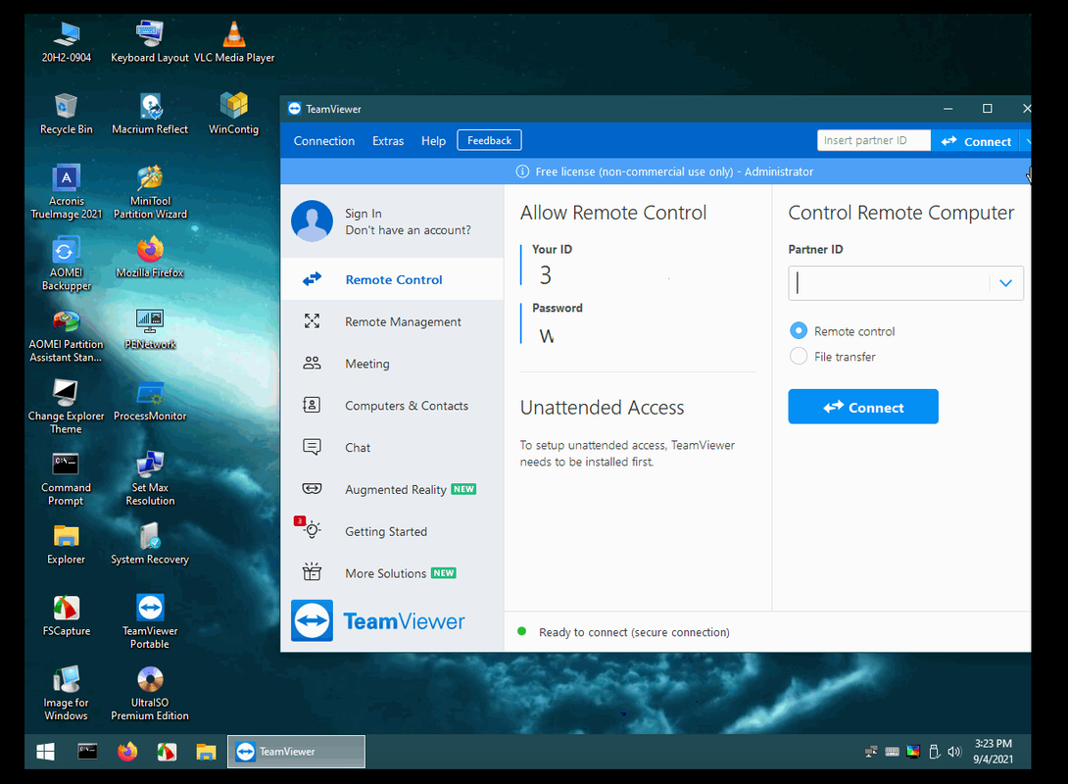
Task: Launch Macrium Reflect desktop icon
Action: tap(150, 114)
